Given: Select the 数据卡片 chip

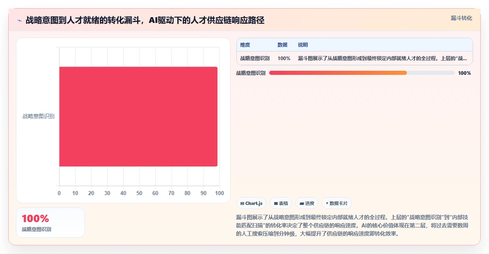Looking at the screenshot, I should tap(336, 203).
